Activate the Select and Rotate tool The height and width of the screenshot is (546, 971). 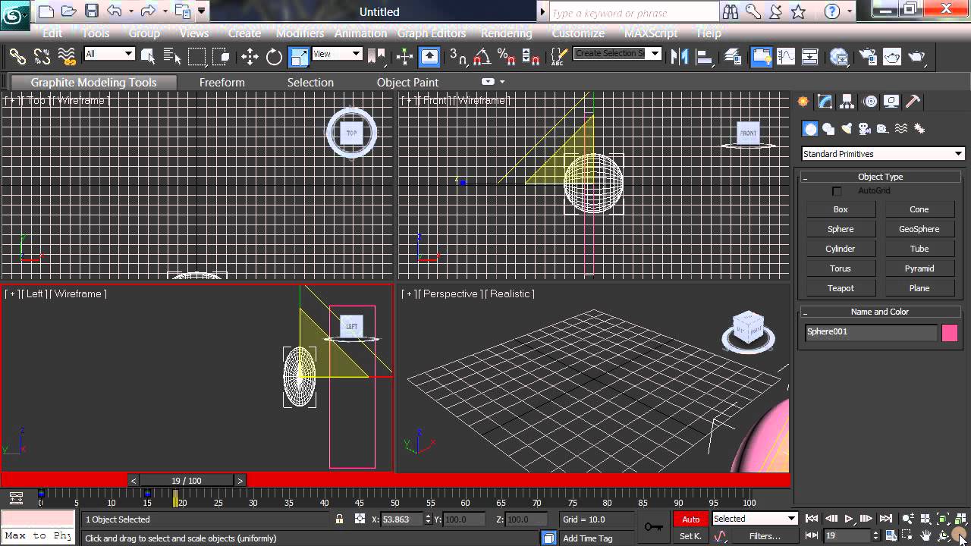click(274, 56)
